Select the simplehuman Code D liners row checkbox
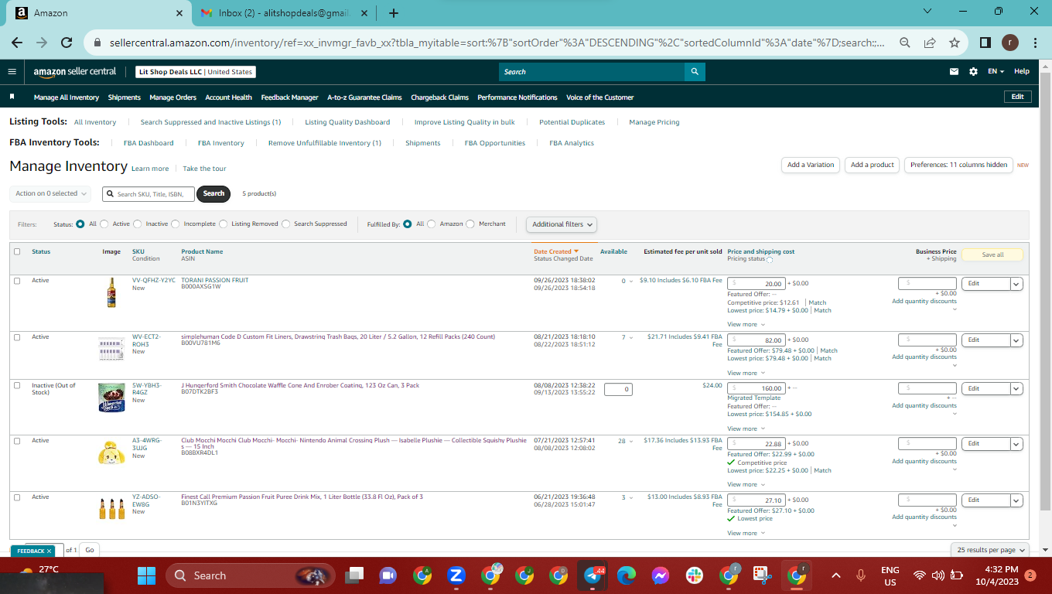 point(17,337)
